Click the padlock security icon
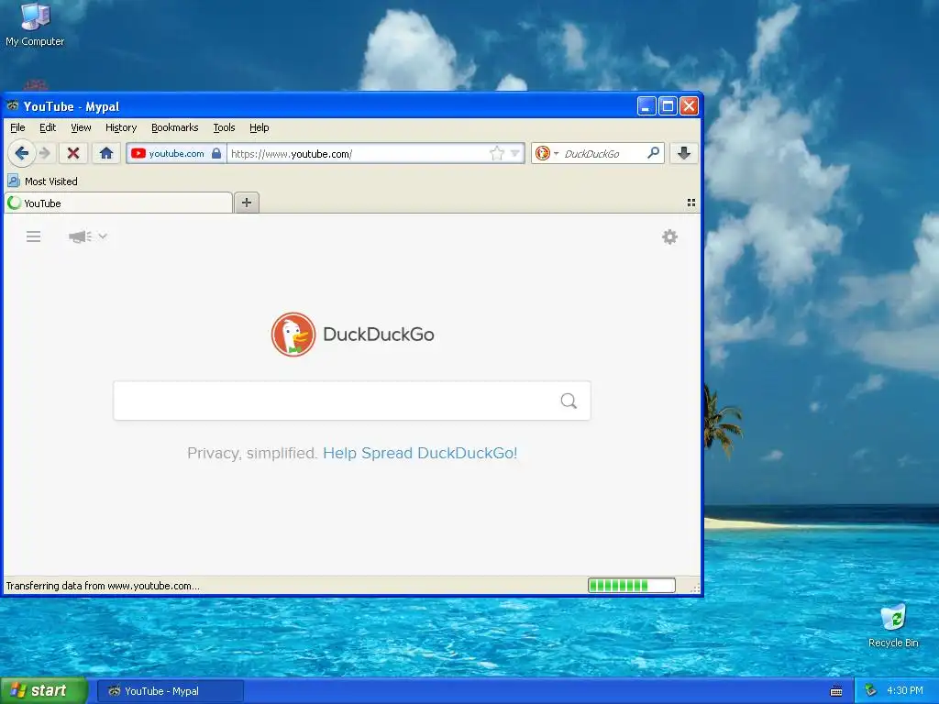This screenshot has width=939, height=704. point(216,153)
